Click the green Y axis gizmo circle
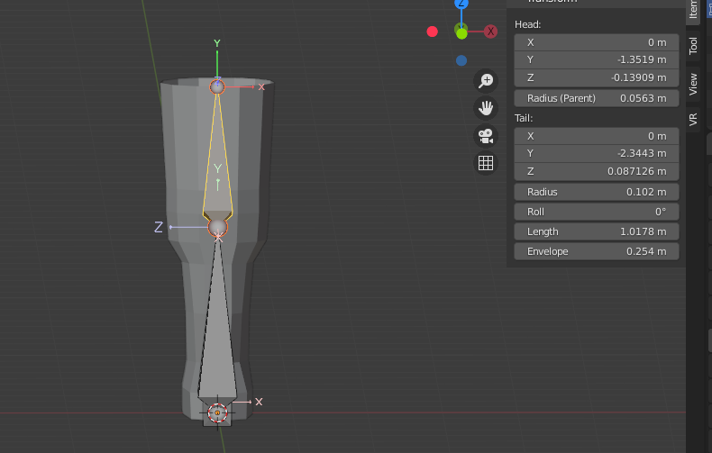The image size is (712, 453). (461, 33)
